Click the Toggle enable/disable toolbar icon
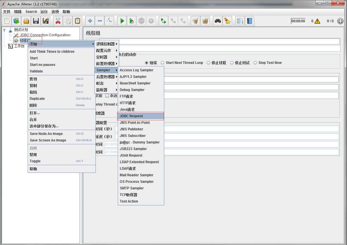Viewport: 347px width, 245px height. (x=109, y=21)
